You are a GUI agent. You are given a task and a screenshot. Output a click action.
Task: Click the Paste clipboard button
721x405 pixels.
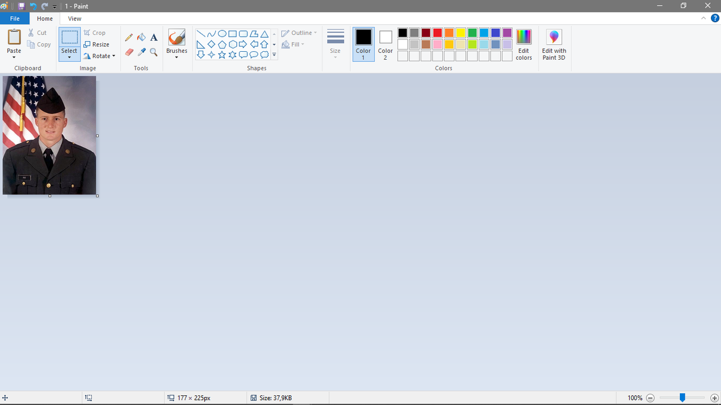[x=14, y=37]
